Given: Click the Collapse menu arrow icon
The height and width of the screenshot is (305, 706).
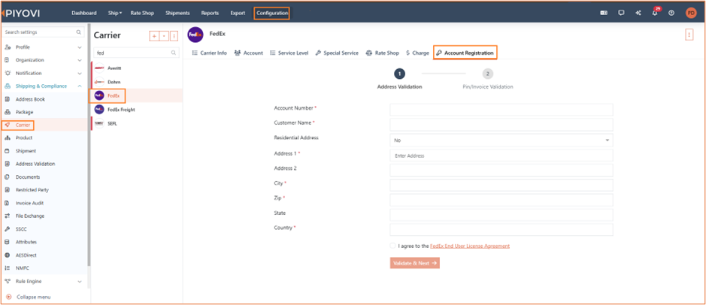Looking at the screenshot, I should coord(8,297).
